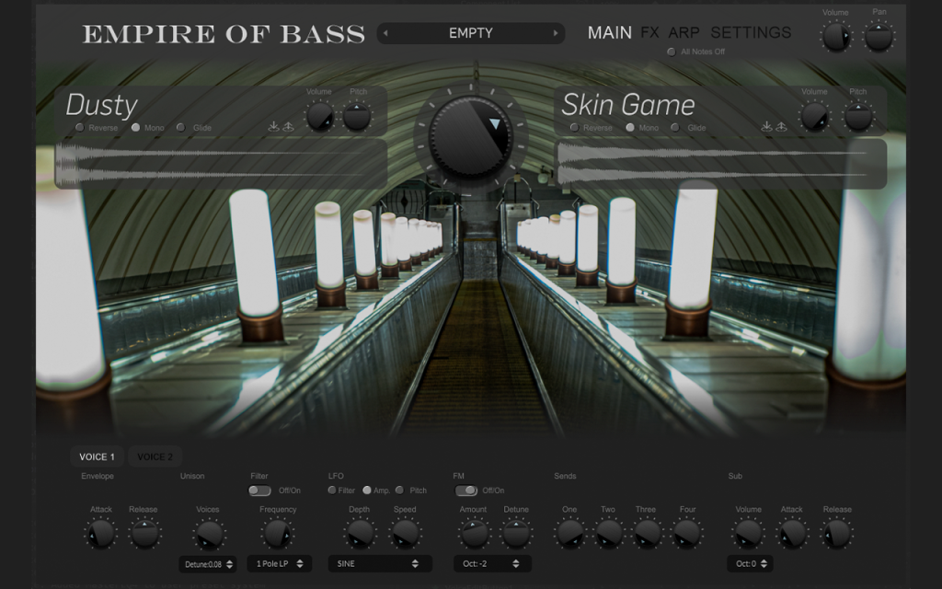This screenshot has width=942, height=589.
Task: Click the master Pan knob
Action: (879, 37)
